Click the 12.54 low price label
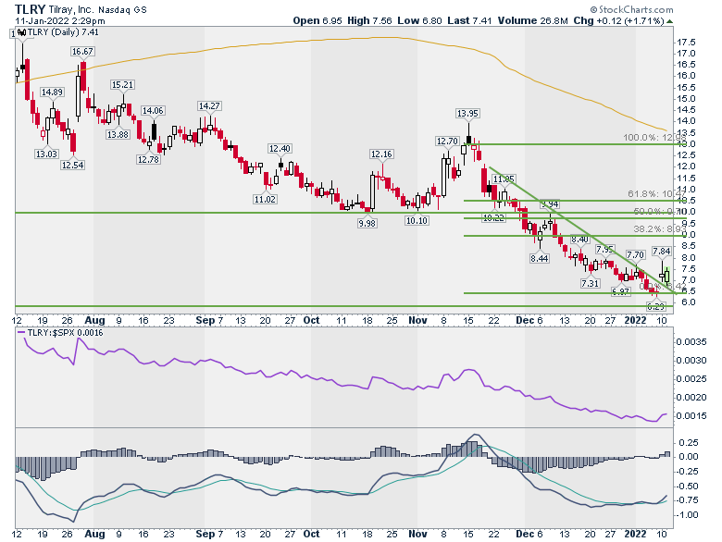Image resolution: width=722 pixels, height=542 pixels. pos(72,166)
